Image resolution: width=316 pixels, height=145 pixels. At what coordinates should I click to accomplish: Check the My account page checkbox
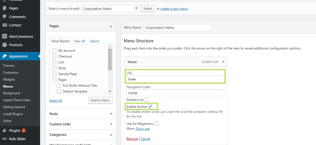(x=54, y=50)
